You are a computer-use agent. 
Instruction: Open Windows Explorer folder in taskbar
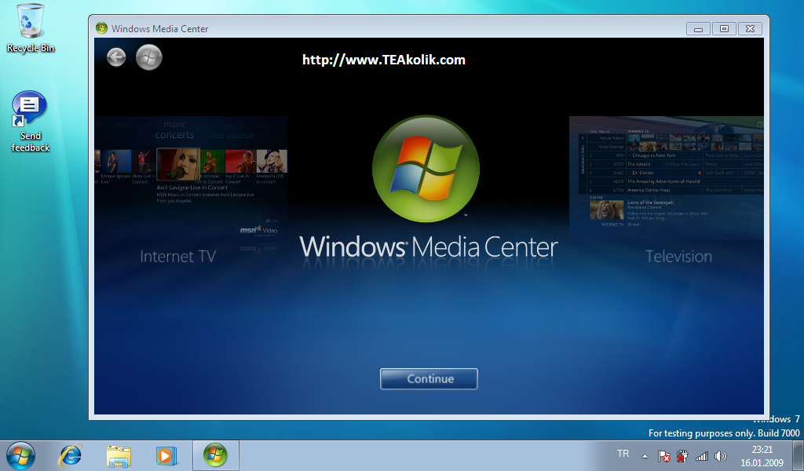point(119,455)
